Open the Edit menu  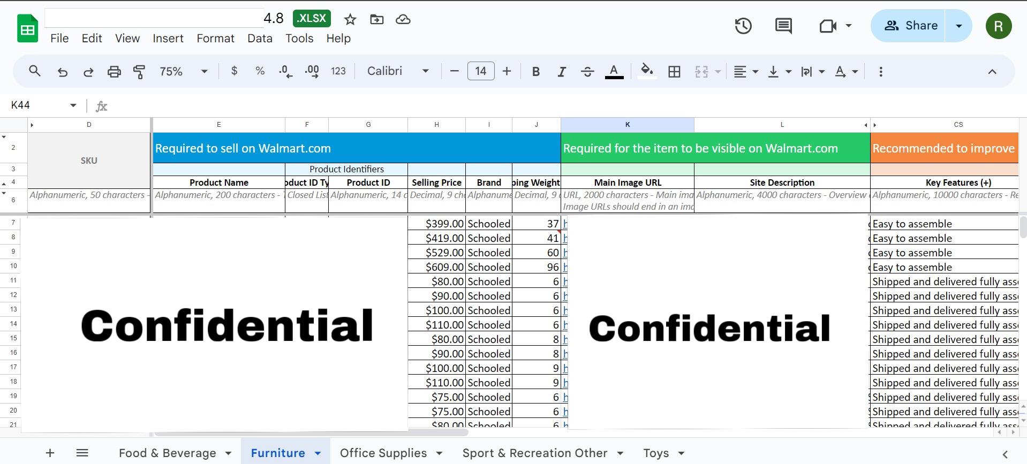pos(92,39)
